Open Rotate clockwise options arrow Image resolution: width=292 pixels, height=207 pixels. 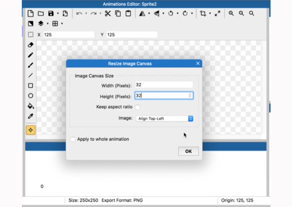coord(192,13)
